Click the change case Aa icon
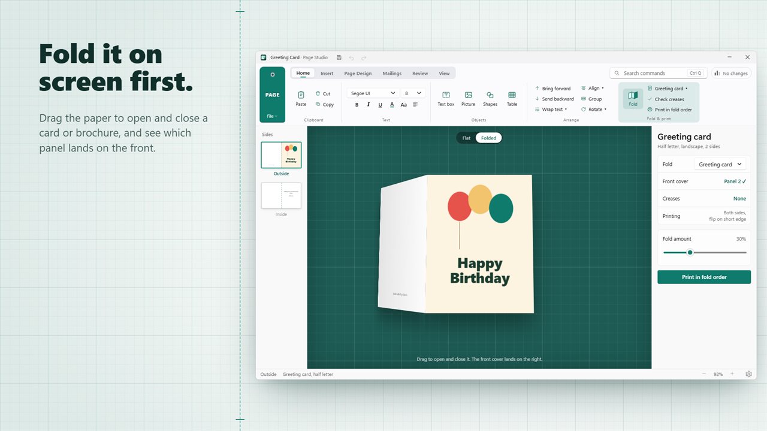Screen dimensions: 767x431 (404, 104)
